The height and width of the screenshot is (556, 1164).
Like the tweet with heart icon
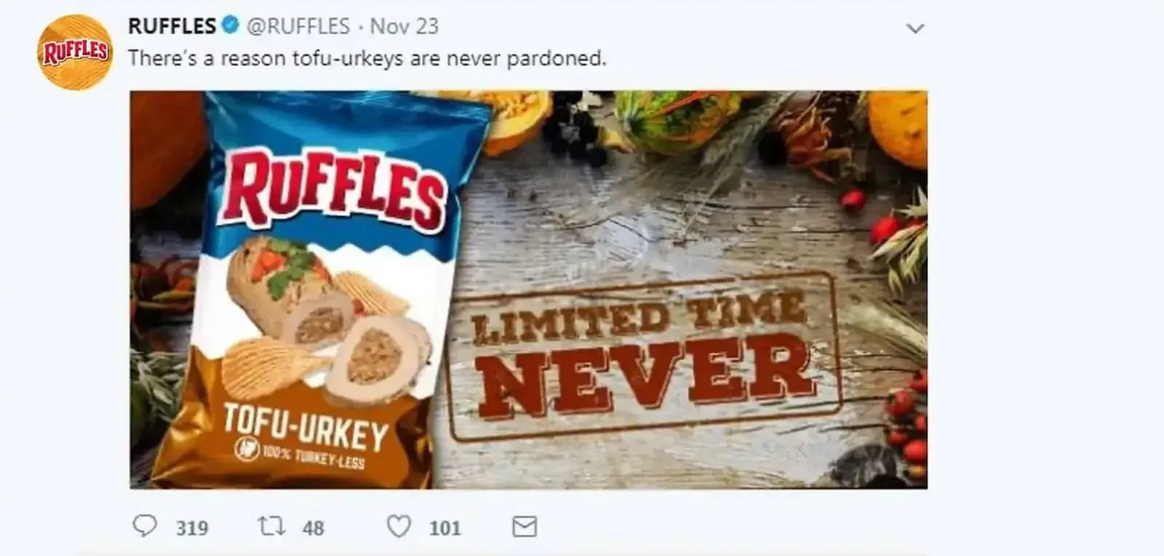pos(398,526)
